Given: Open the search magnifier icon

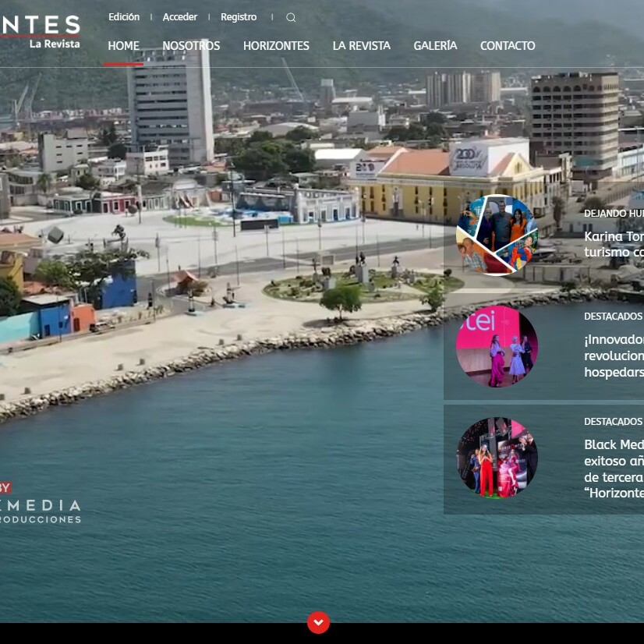Looking at the screenshot, I should [291, 17].
